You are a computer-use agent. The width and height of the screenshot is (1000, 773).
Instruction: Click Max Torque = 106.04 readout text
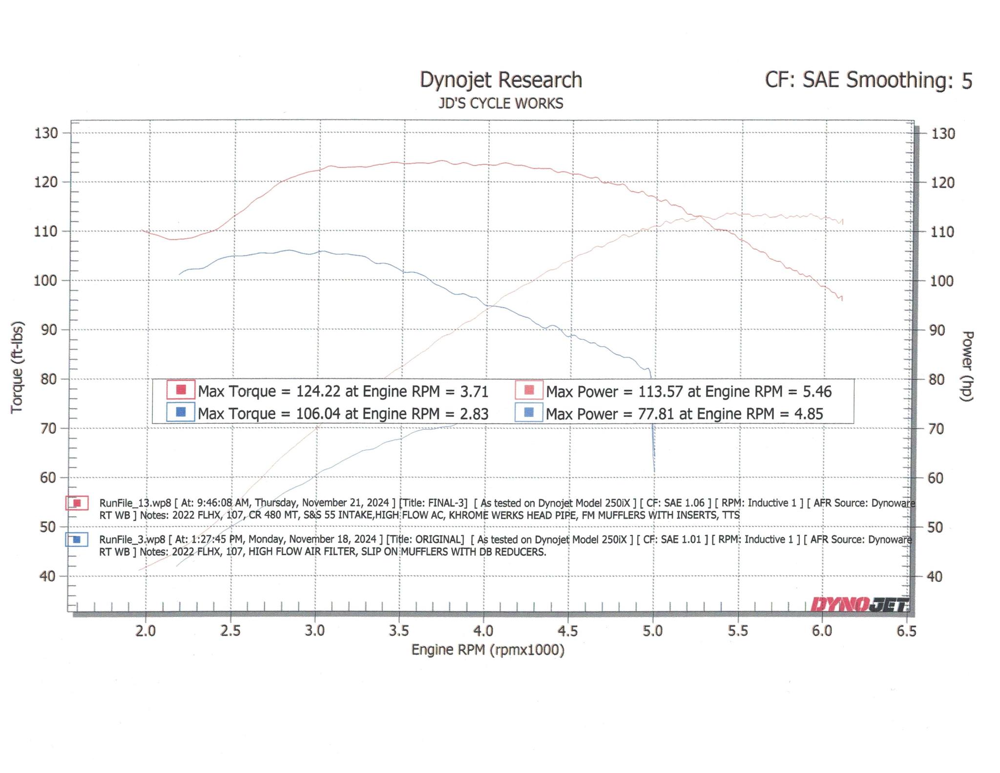point(343,414)
